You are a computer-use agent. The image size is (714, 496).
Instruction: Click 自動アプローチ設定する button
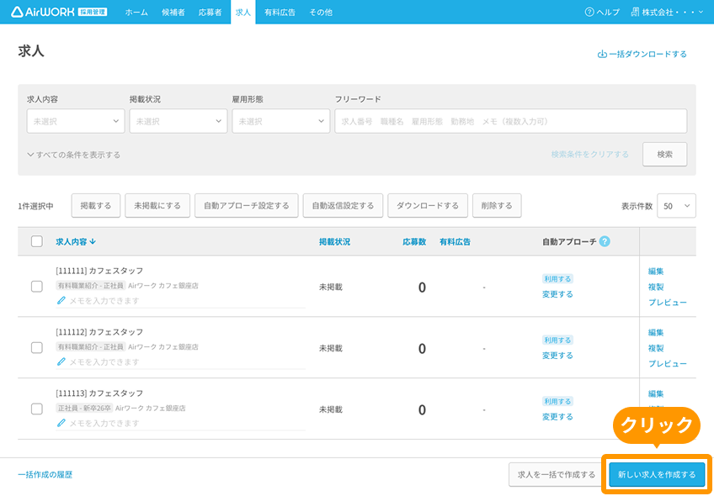point(247,205)
